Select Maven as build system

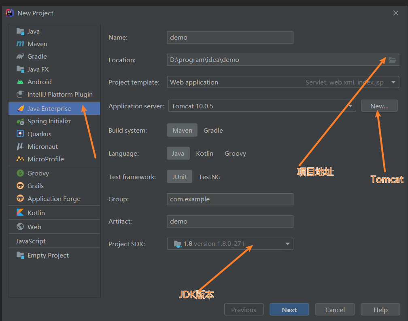(x=182, y=130)
